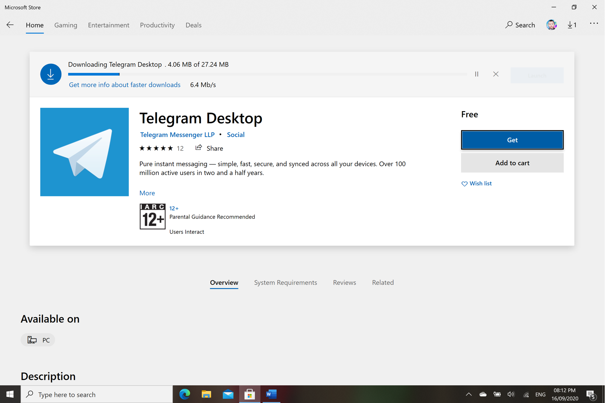This screenshot has height=403, width=605.
Task: Select the Home tab
Action: click(35, 25)
